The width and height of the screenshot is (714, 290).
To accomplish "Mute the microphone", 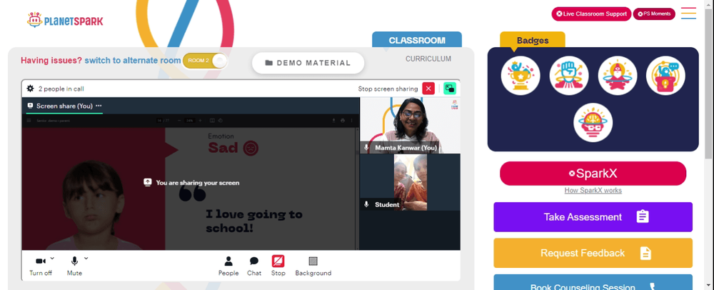I will [x=74, y=266].
